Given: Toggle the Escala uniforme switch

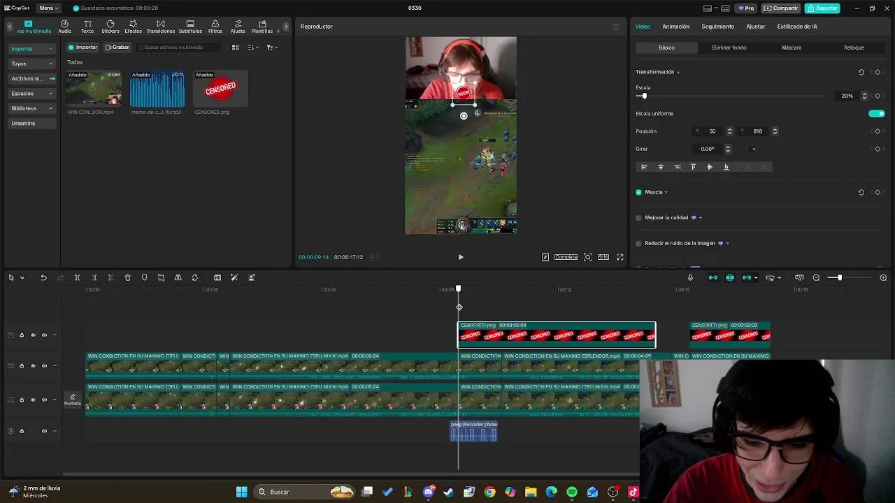Looking at the screenshot, I should [876, 113].
